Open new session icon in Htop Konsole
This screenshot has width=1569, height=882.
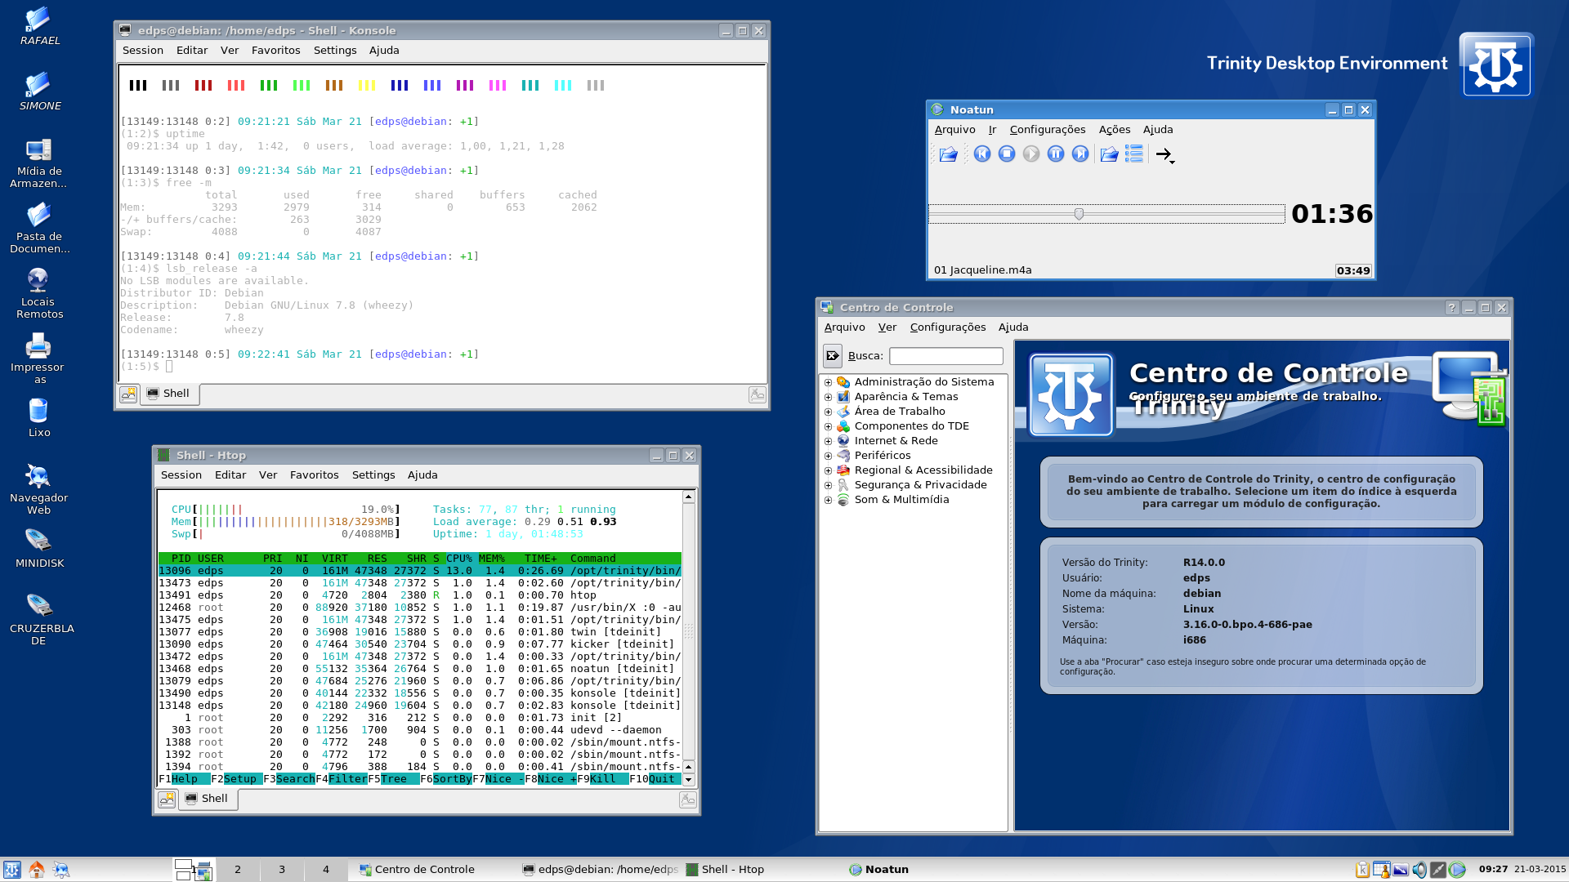click(x=167, y=800)
